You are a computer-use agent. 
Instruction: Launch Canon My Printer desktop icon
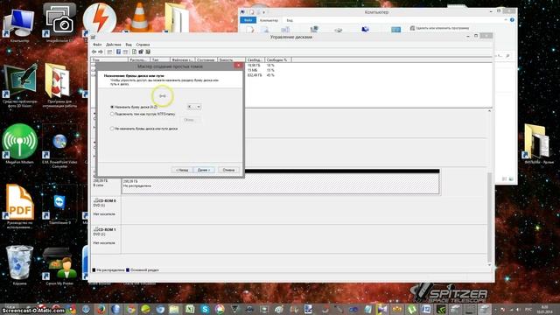point(59,266)
